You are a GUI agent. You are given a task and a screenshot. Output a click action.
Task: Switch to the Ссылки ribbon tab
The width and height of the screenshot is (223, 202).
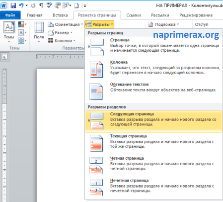click(x=134, y=15)
